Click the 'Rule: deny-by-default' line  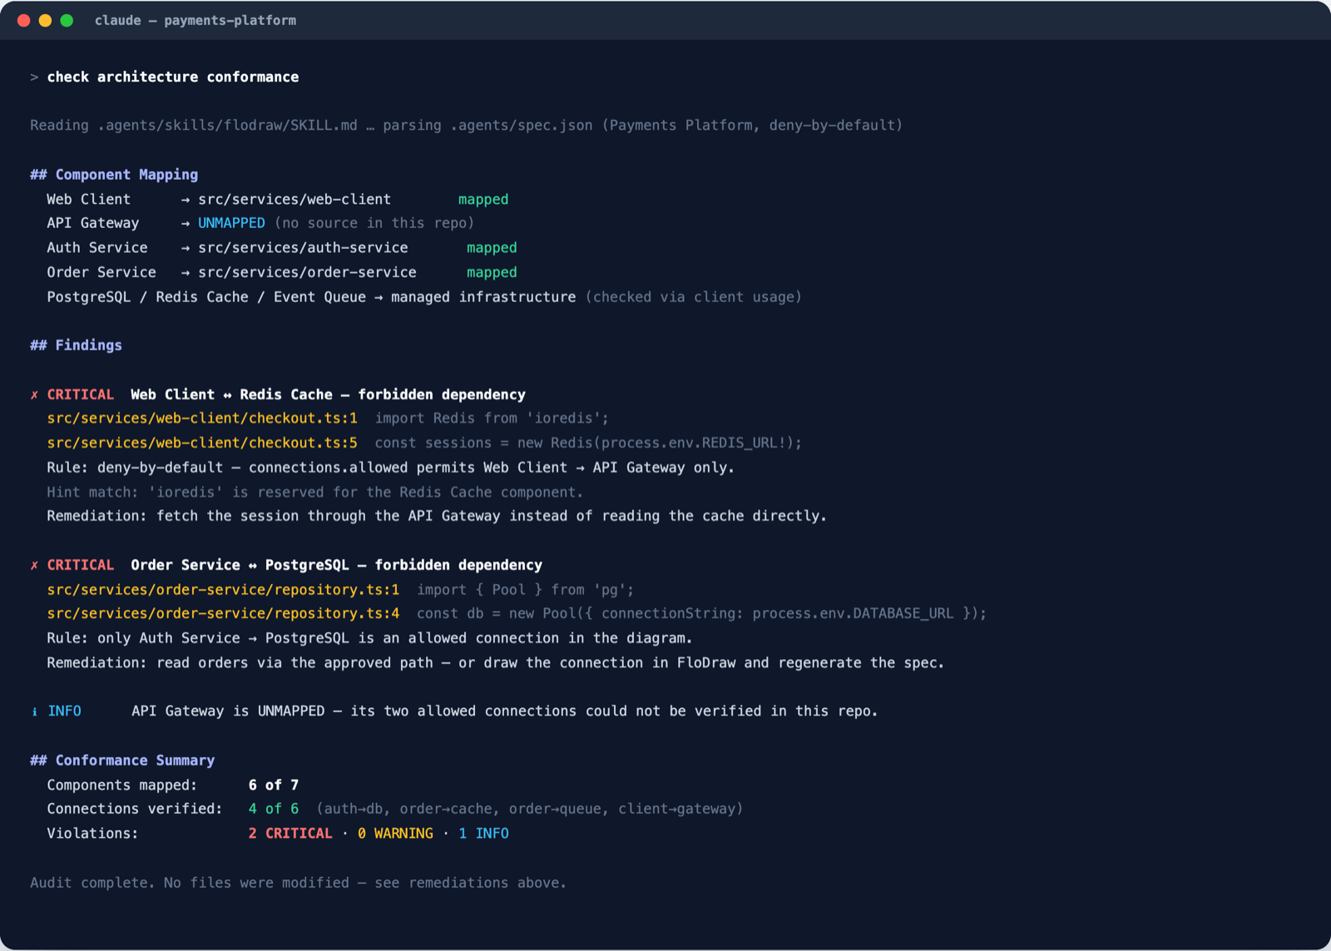coord(391,468)
